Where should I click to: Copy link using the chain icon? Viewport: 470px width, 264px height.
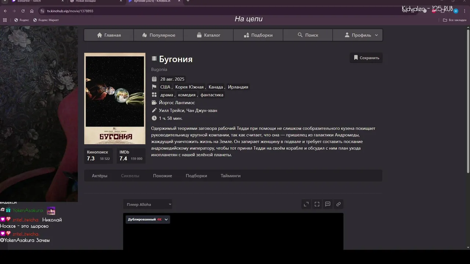[x=339, y=204]
